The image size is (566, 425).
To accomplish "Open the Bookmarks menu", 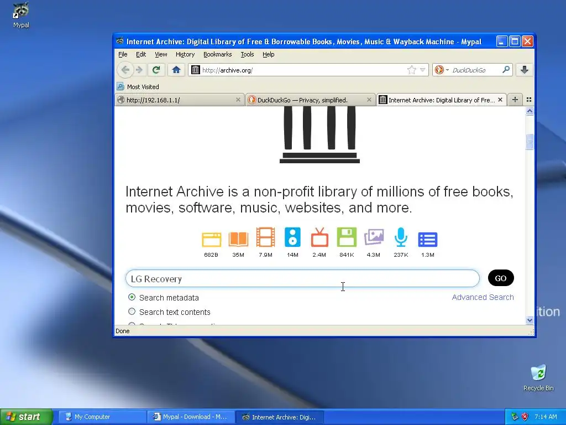I will [x=218, y=54].
